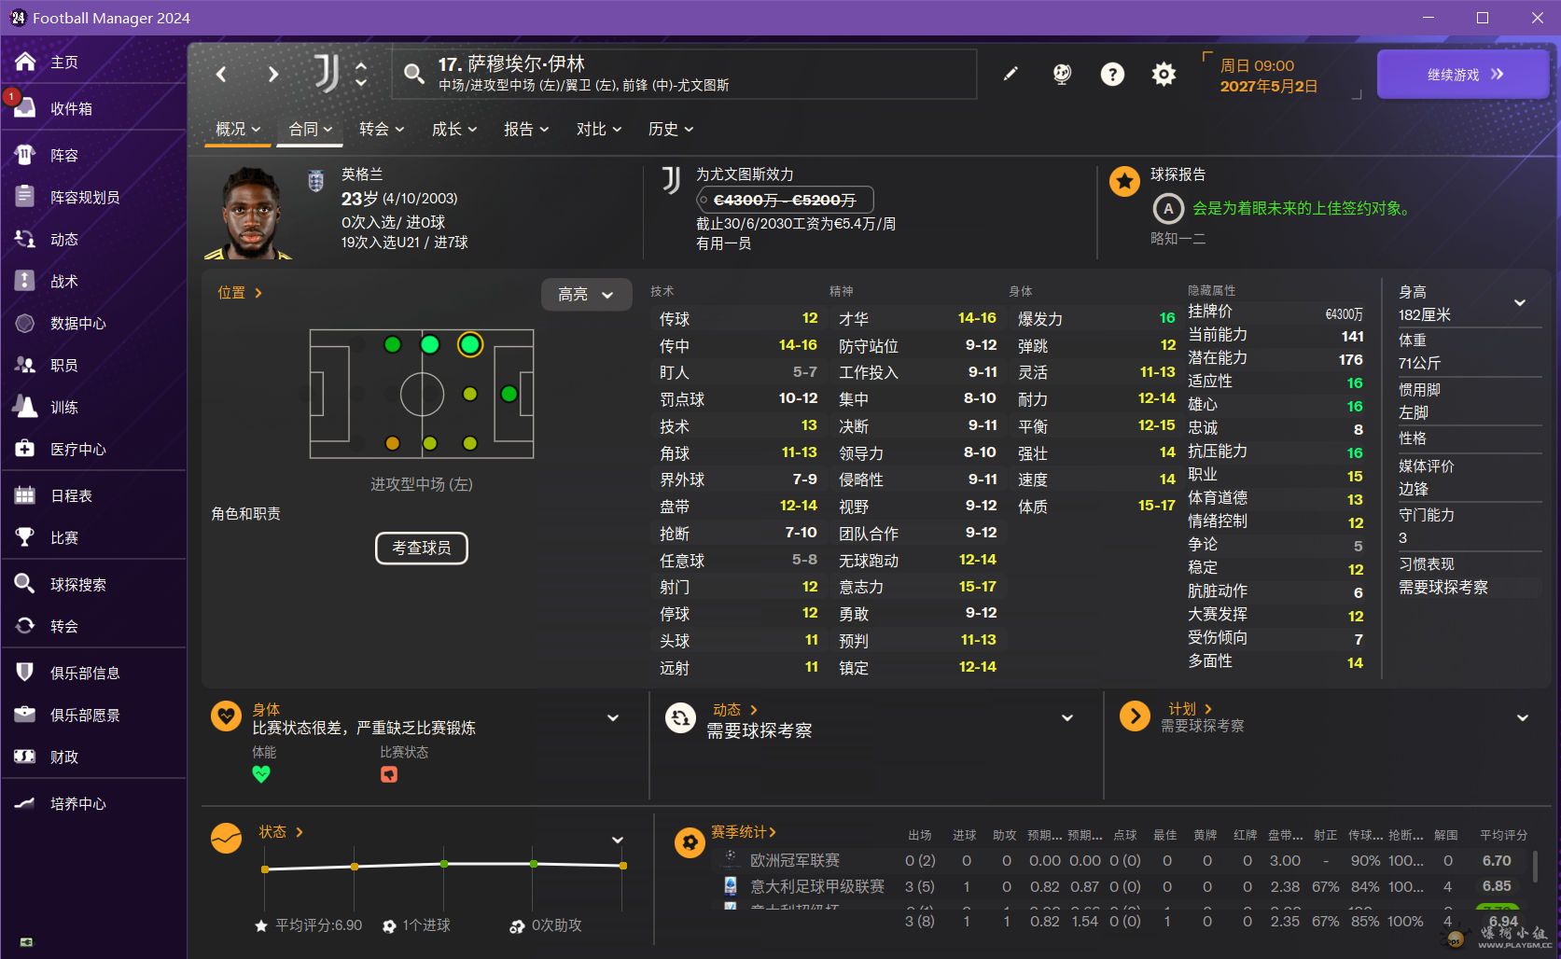Open the 概况 overview tab menu
This screenshot has width=1561, height=959.
[x=238, y=129]
